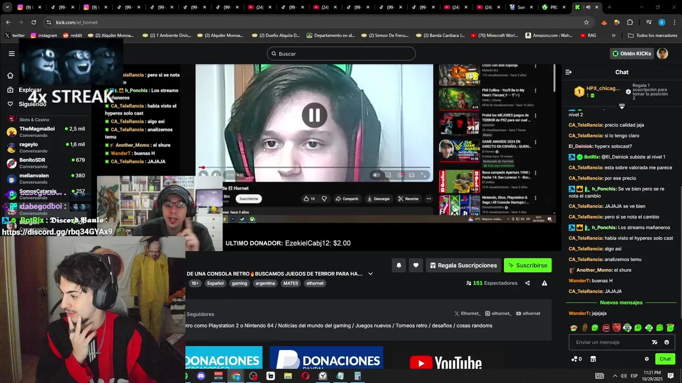
Task: Open the twitter bookmark
Action: [x=15, y=36]
